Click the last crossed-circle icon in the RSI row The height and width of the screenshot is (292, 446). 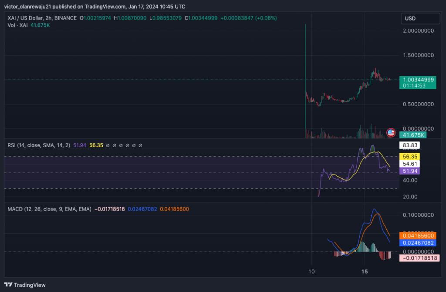(140, 145)
